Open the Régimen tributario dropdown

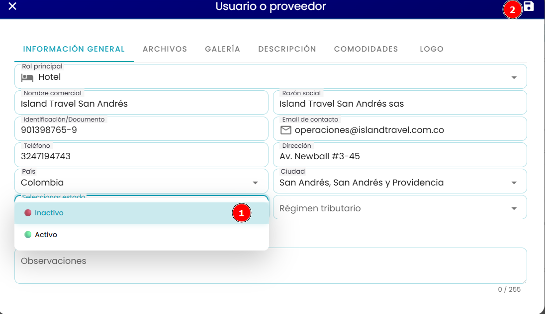pyautogui.click(x=400, y=207)
